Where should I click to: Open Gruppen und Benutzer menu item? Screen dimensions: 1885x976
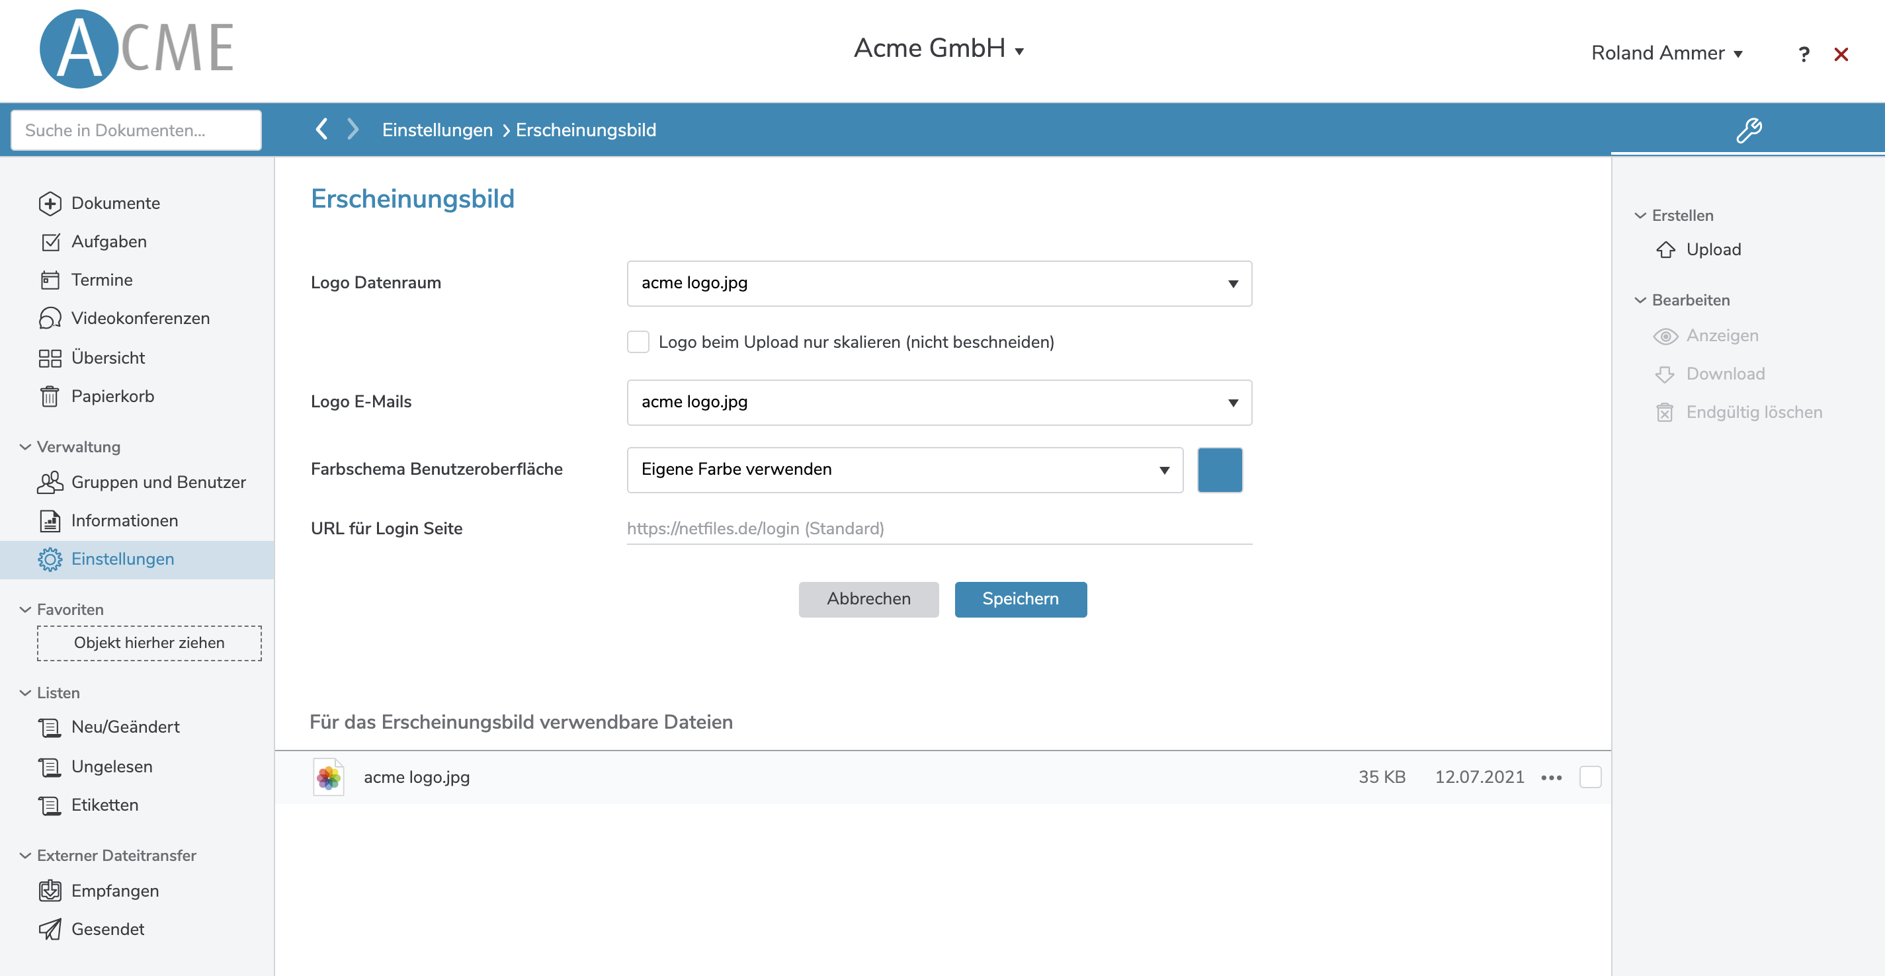pos(157,482)
